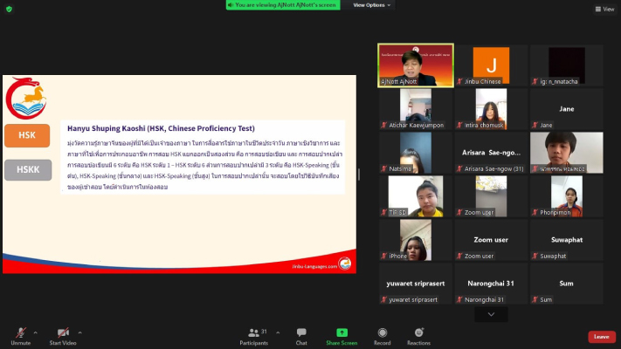Expand video options arrow next to Start Video
Viewport: 621px width, 349px height.
point(79,332)
